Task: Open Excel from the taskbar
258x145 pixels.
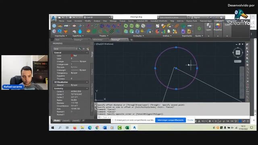Action: point(127,128)
